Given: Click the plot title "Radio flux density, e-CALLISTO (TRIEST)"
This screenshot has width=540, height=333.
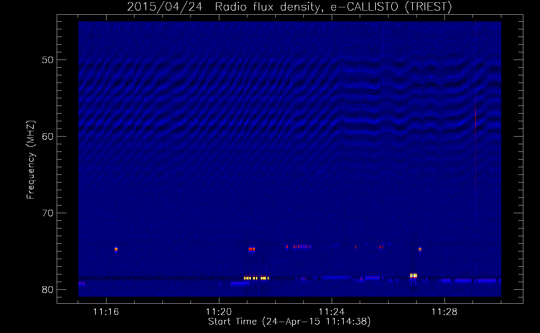Looking at the screenshot, I should pos(333,7).
